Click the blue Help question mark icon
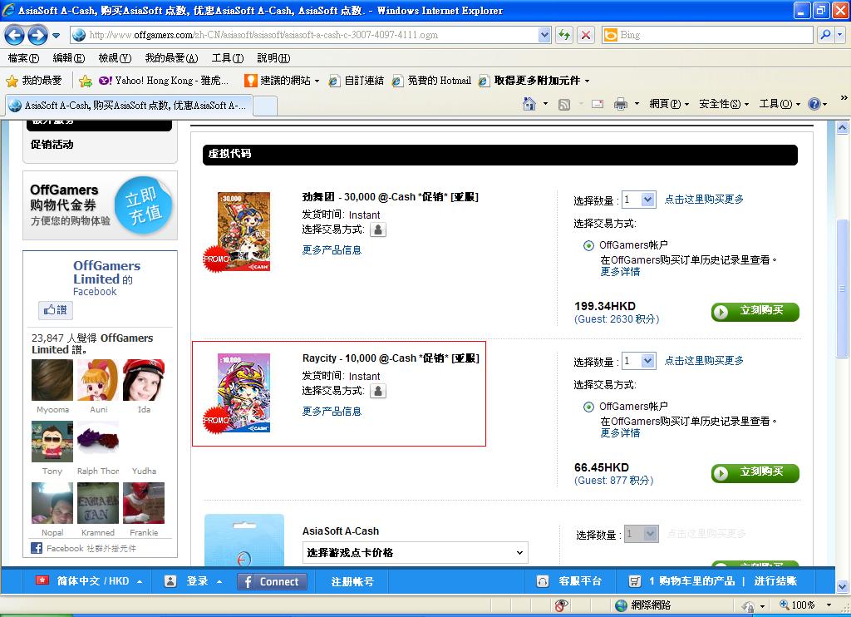851x617 pixels. 814,104
